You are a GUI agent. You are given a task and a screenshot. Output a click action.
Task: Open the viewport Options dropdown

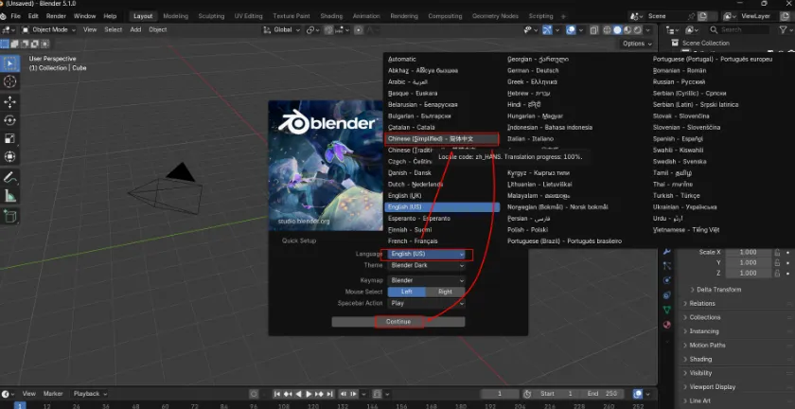click(x=637, y=44)
